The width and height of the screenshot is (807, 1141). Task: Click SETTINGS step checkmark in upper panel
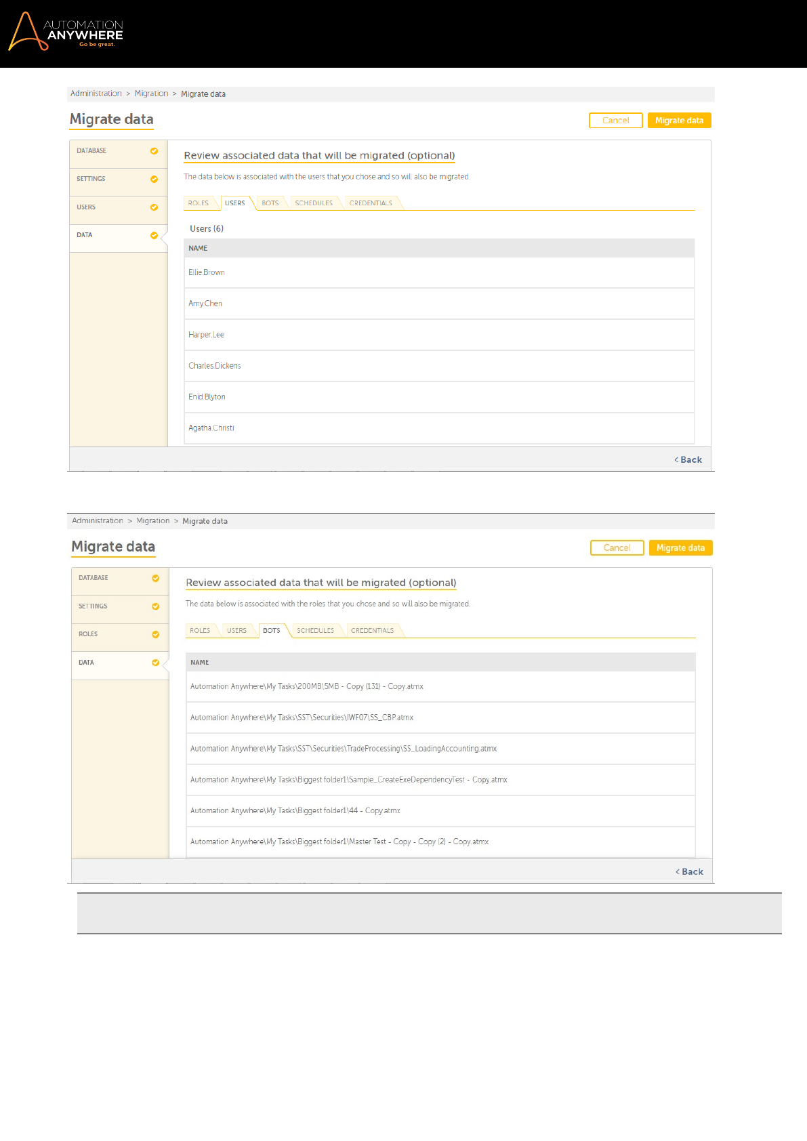[x=154, y=180]
